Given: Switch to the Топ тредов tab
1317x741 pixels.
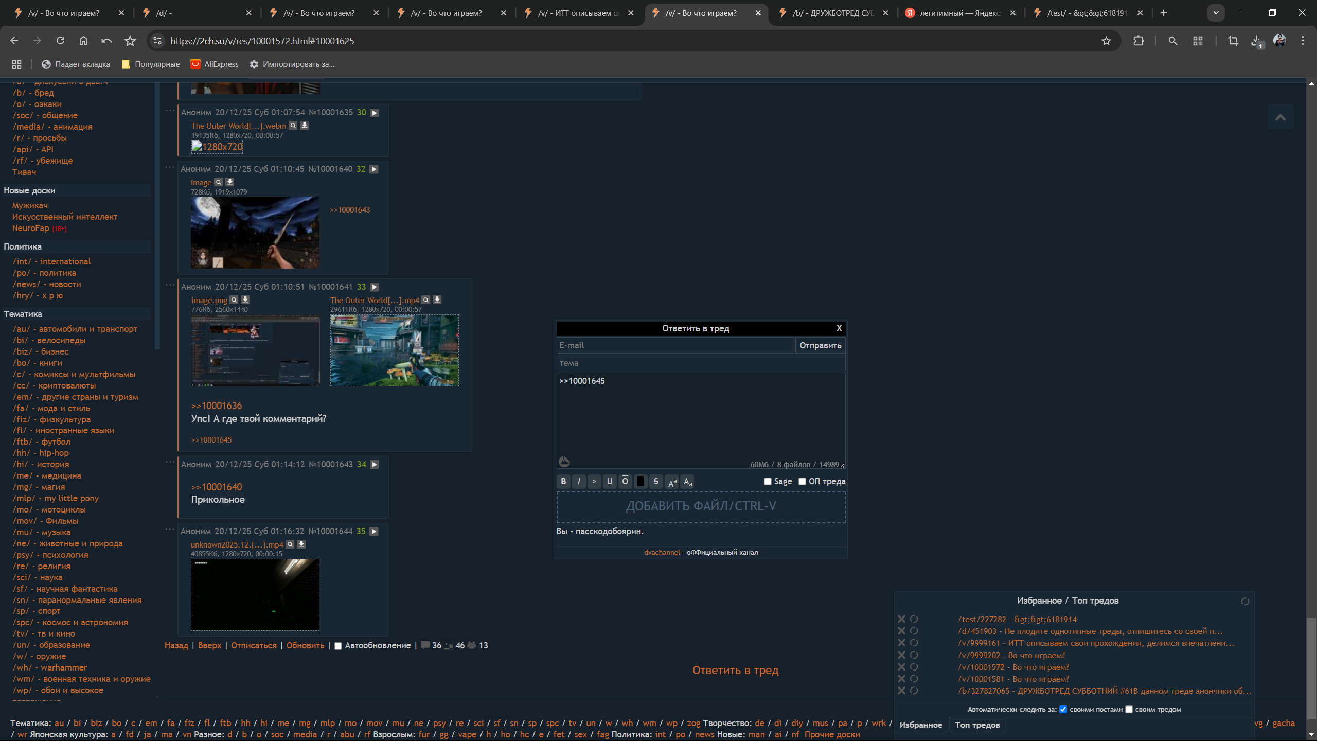Looking at the screenshot, I should point(977,725).
